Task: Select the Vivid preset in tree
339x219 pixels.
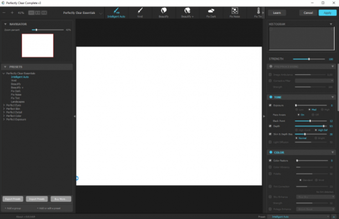Action: coord(14,80)
